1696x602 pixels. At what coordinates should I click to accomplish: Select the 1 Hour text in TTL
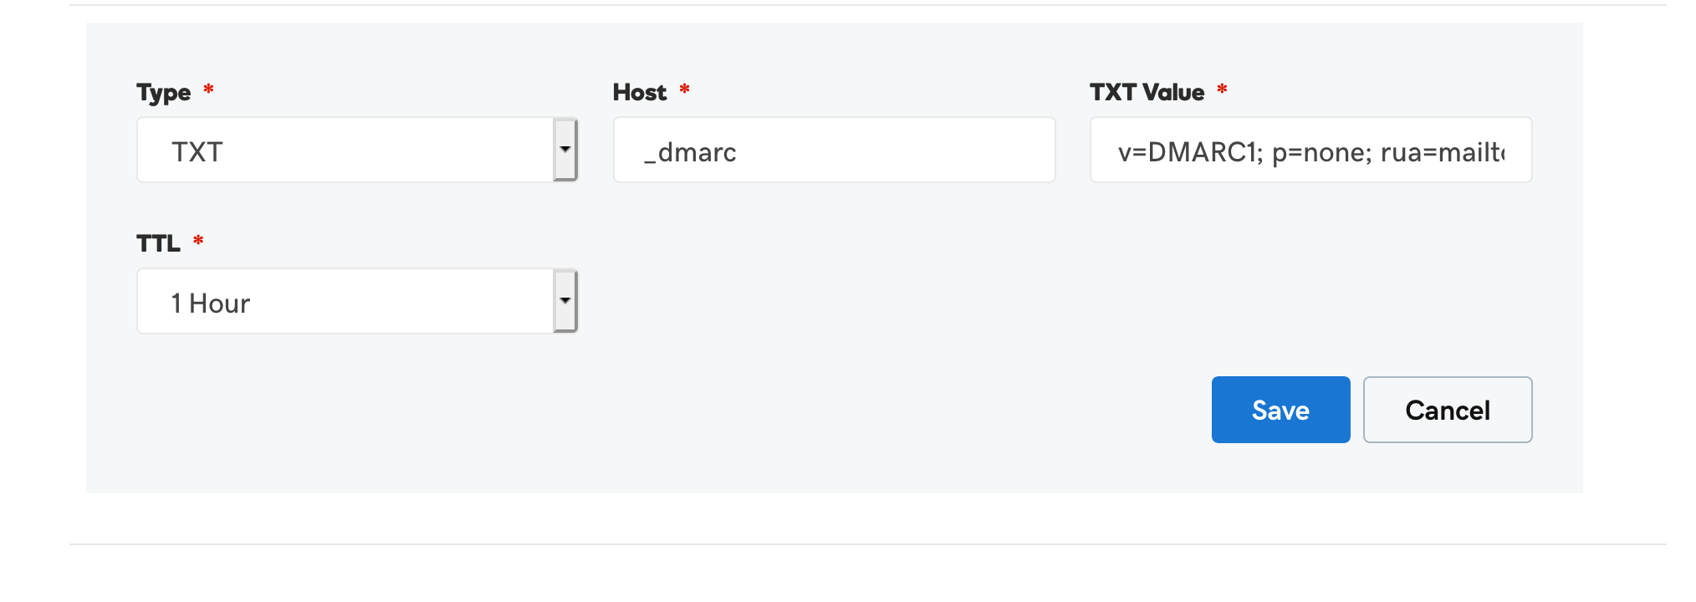pos(211,304)
